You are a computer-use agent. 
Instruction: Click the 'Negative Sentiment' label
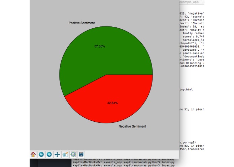pos(132,126)
